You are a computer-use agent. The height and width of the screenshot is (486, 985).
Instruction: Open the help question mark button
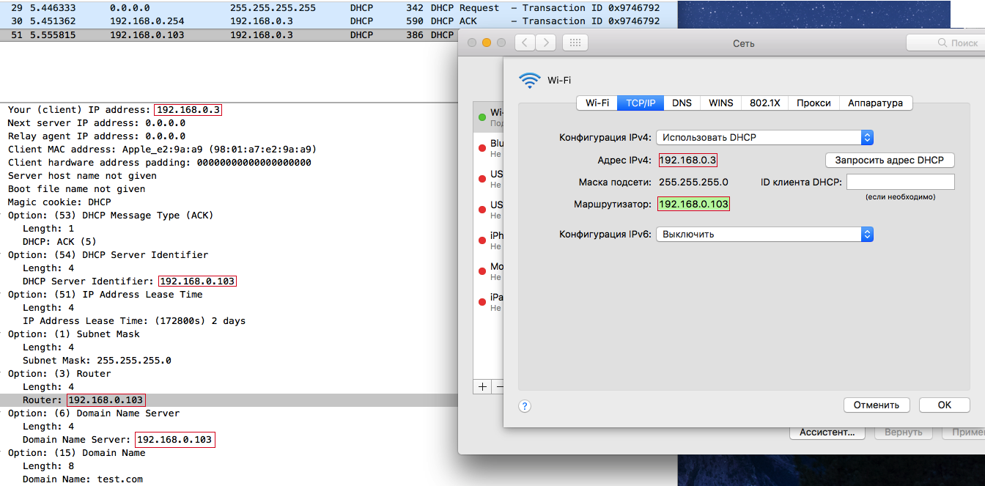click(x=525, y=406)
